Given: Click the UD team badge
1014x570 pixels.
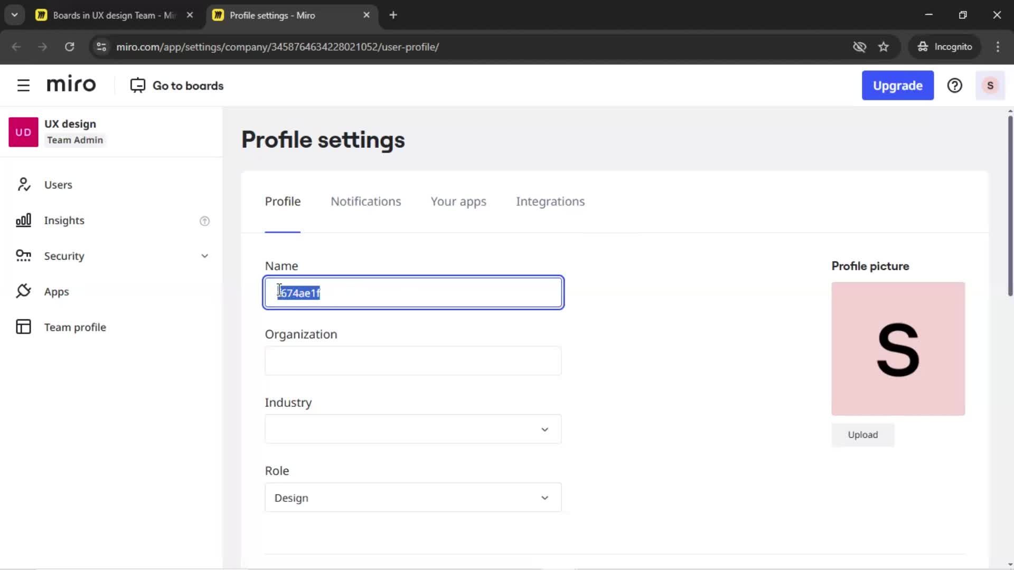Looking at the screenshot, I should click(23, 132).
